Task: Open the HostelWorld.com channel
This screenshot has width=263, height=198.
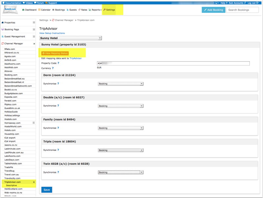Action: [x=13, y=126]
